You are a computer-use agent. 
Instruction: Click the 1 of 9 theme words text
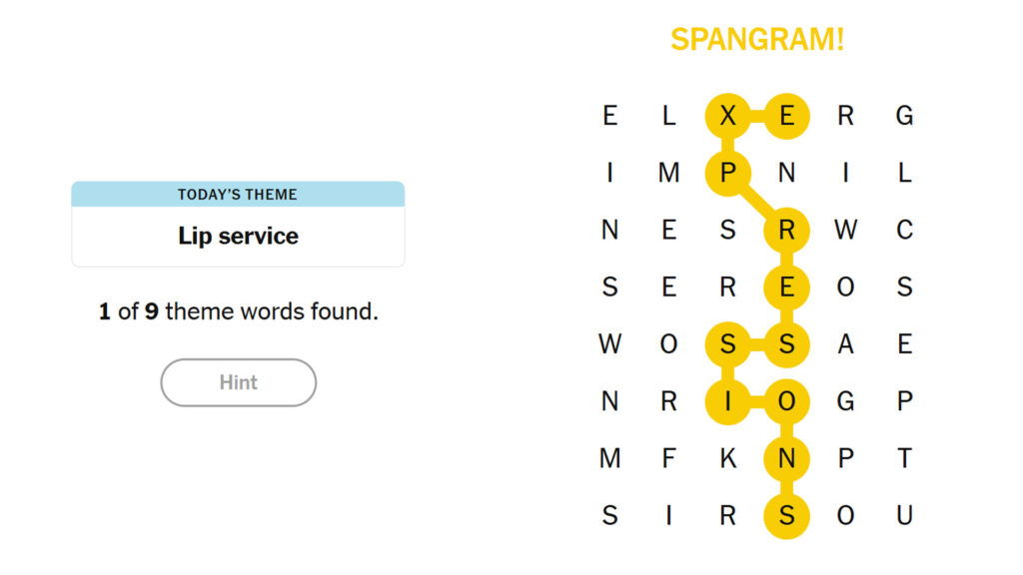pyautogui.click(x=237, y=311)
